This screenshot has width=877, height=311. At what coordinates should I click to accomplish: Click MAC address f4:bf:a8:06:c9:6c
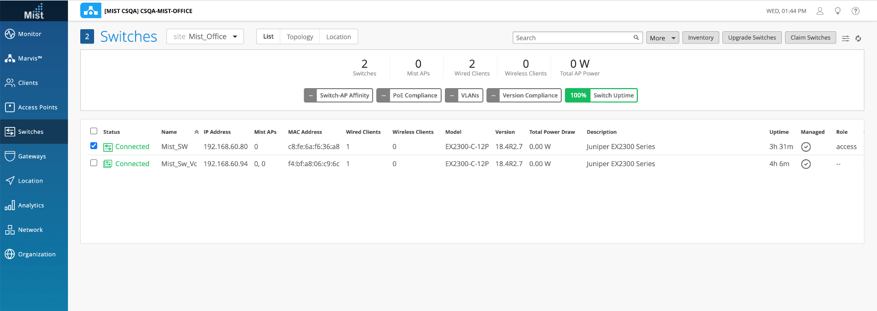(x=314, y=164)
